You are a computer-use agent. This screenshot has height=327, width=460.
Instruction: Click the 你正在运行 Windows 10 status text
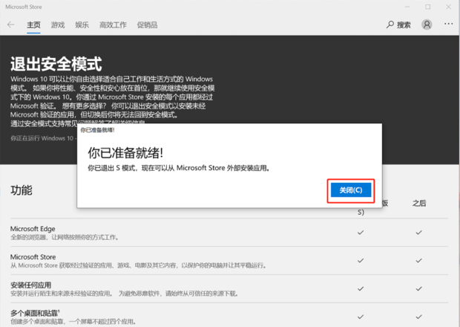click(44, 138)
